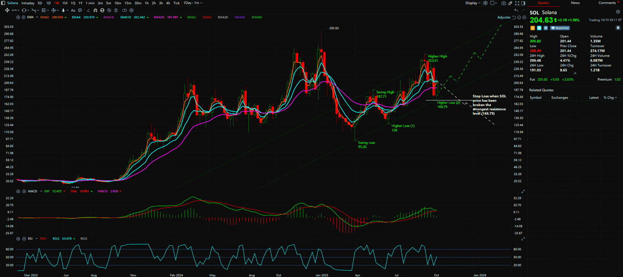Open the Display dropdown menu
The image size is (623, 277).
[473, 3]
